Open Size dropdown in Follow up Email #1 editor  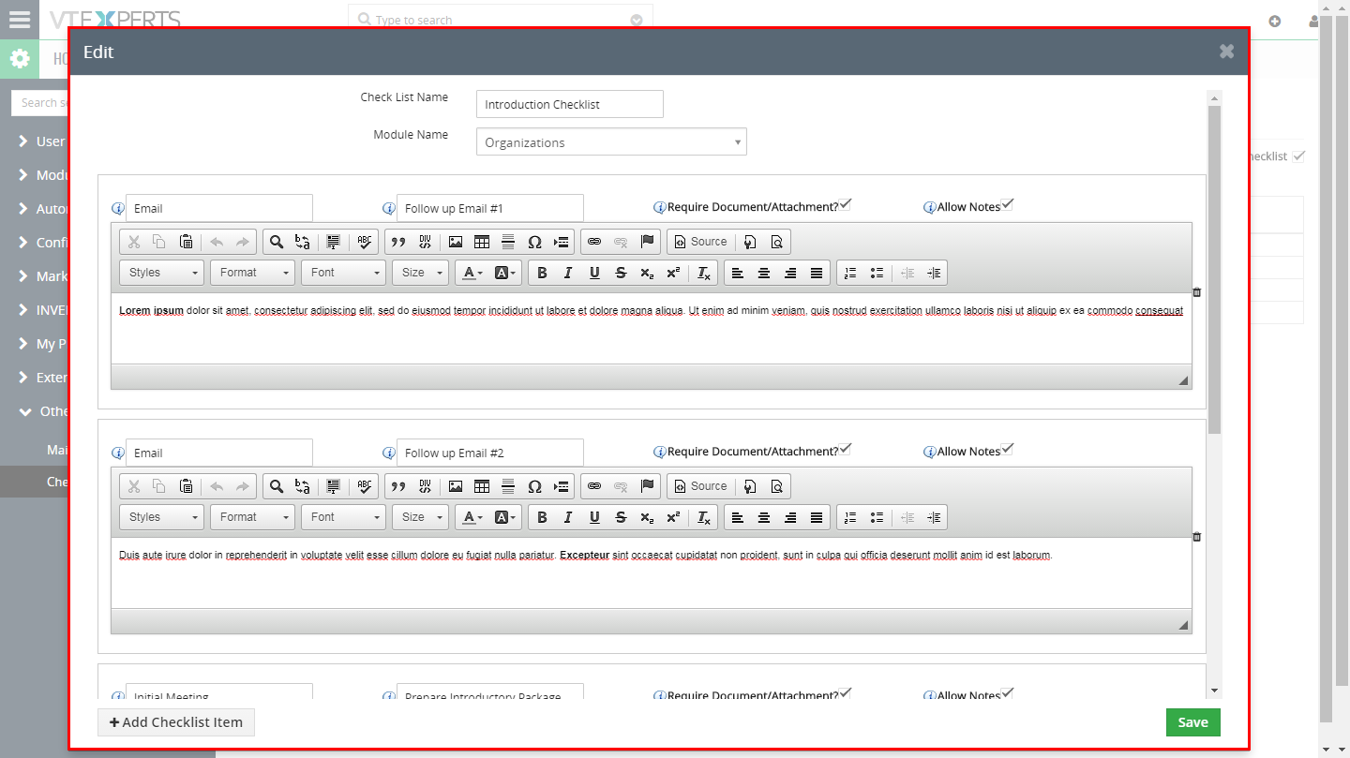[x=421, y=273]
